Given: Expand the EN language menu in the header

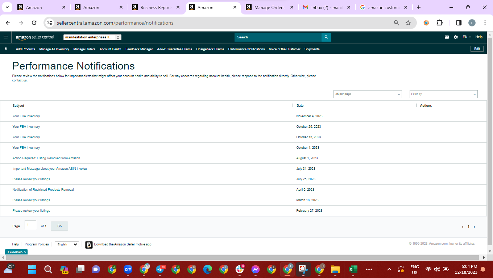Looking at the screenshot, I should [x=467, y=37].
